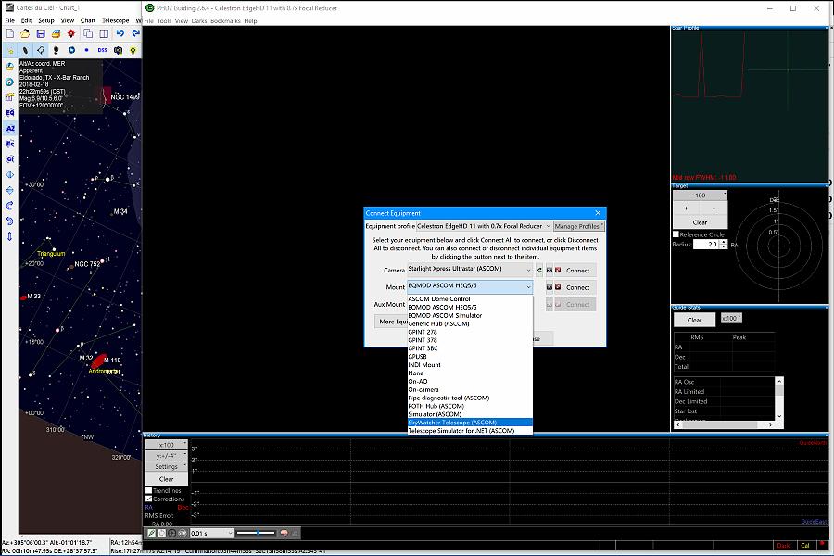834x556 pixels.
Task: Click the red gear icon in Cartes du Ciel
Action: click(71, 33)
